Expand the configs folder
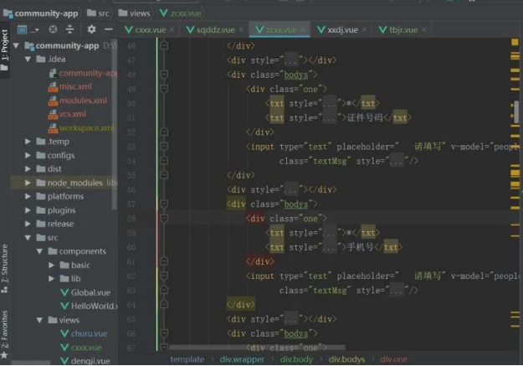This screenshot has height=366, width=523. click(x=28, y=155)
